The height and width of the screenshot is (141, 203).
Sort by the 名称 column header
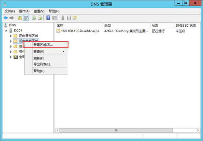pos(79,26)
